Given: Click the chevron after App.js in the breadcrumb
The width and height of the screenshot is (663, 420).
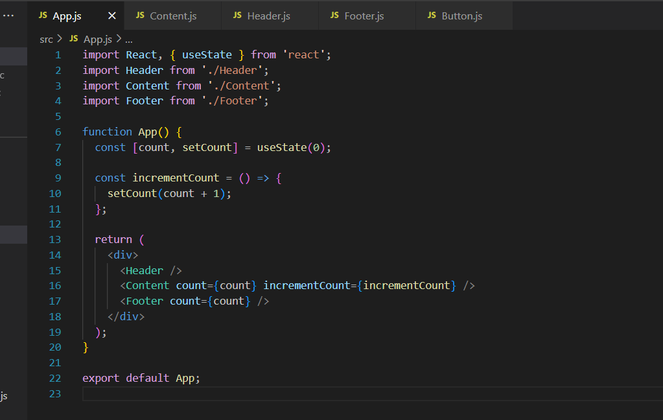Looking at the screenshot, I should (x=119, y=39).
